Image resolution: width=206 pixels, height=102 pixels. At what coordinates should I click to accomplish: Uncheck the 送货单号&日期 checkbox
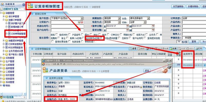click(x=101, y=38)
